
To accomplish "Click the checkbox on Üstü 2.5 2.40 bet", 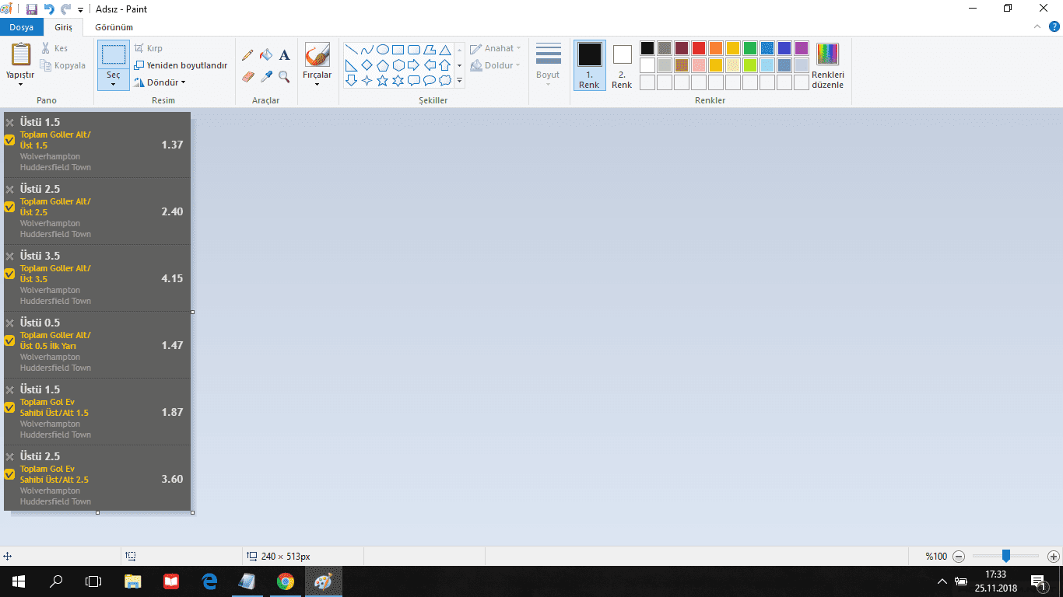I will point(9,207).
